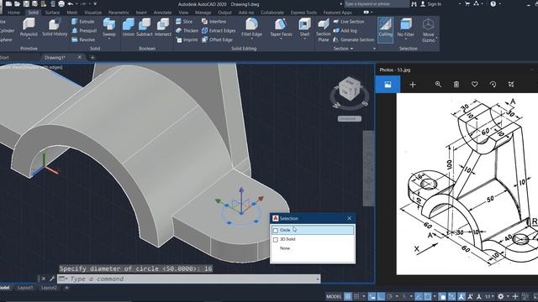Apply Union boolean operation
The width and height of the screenshot is (538, 302).
pos(129,28)
